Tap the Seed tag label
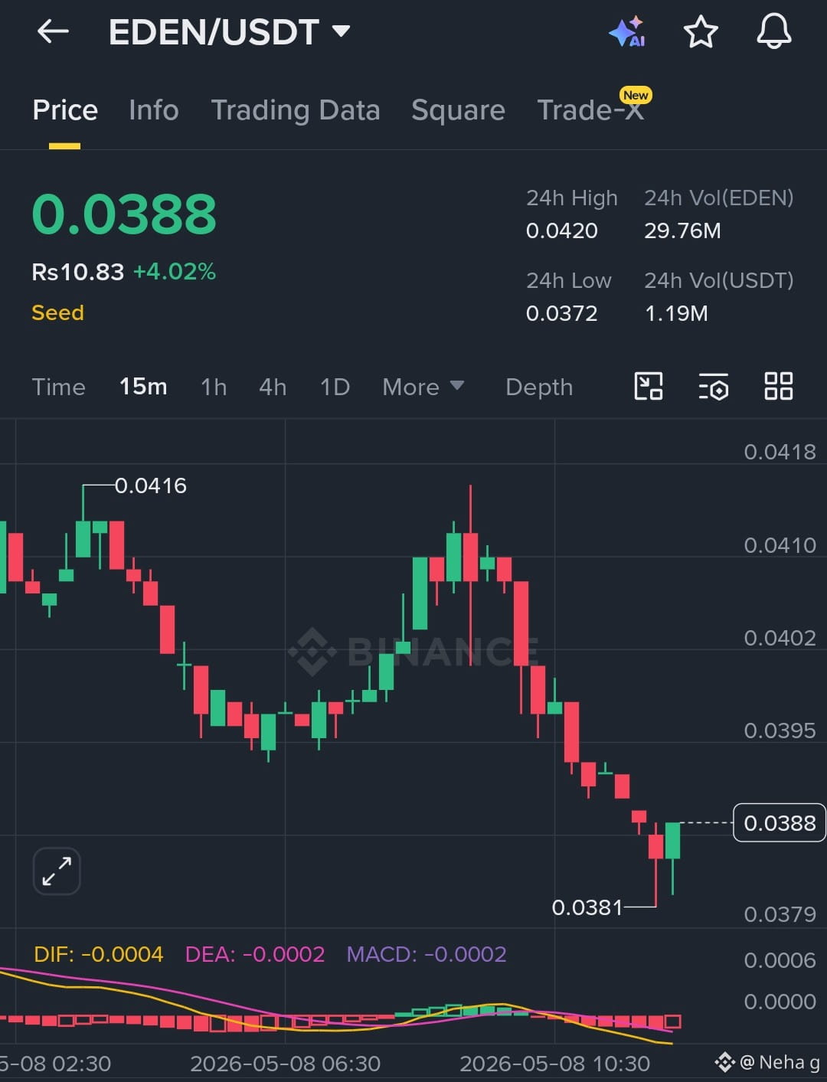The image size is (827, 1082). (57, 312)
